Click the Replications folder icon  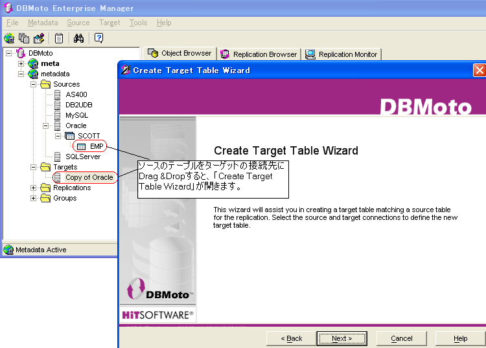45,188
